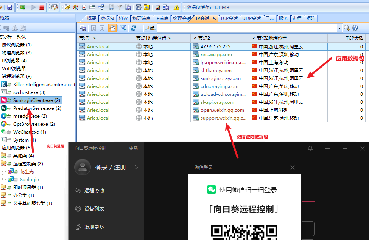Click the export save icon in IP会话 toolbar
The image size is (369, 240).
tap(83, 28)
